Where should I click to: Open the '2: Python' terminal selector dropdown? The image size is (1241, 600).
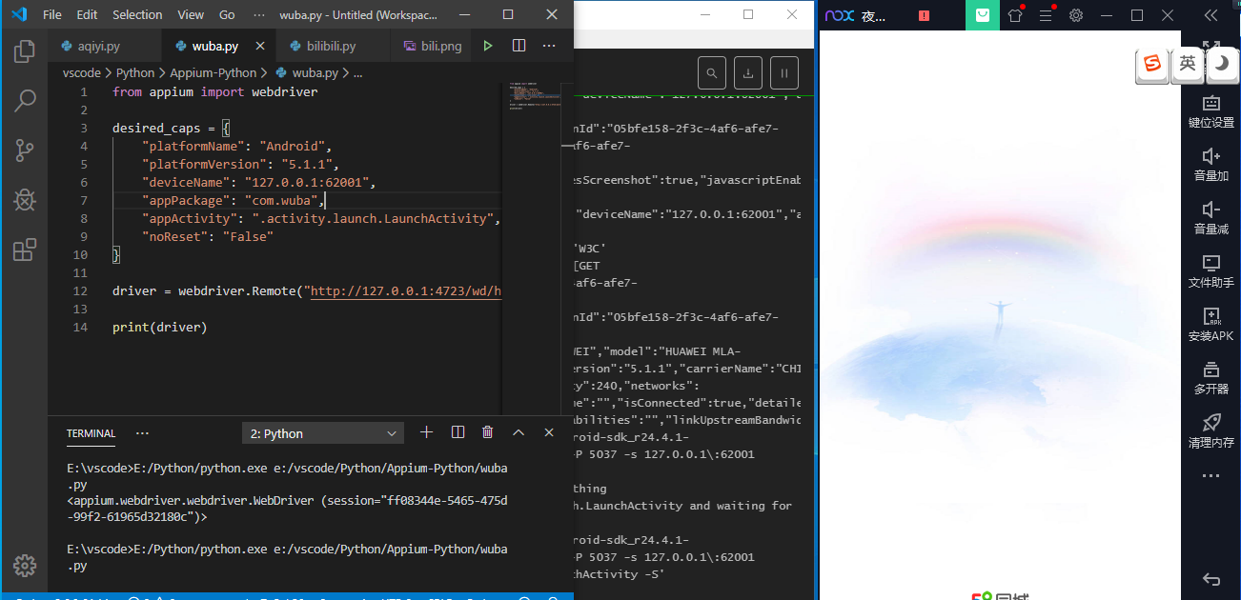point(323,433)
